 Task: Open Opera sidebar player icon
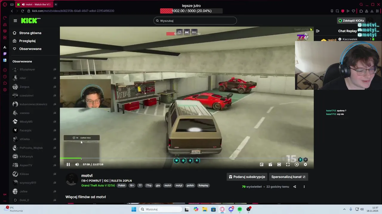pyautogui.click(x=5, y=70)
